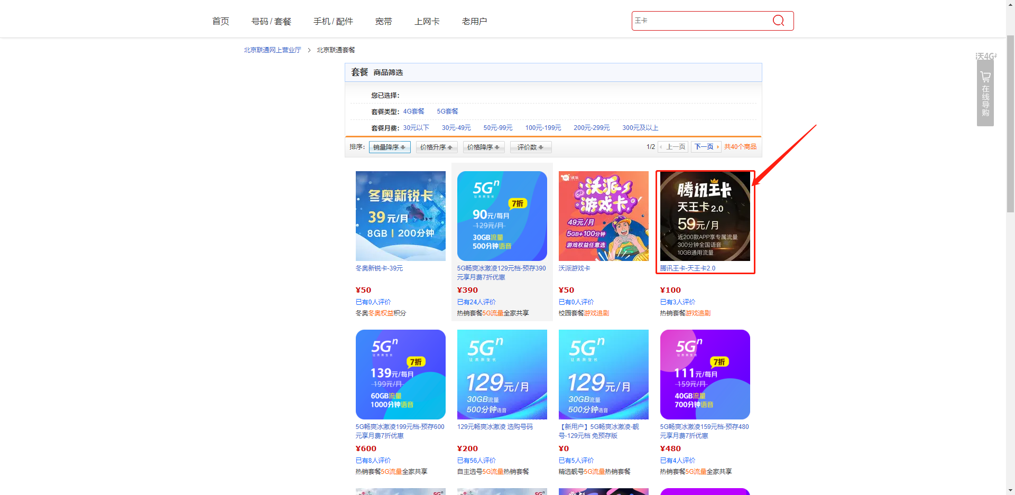
Task: Open the 手机/配件 menu
Action: click(333, 21)
